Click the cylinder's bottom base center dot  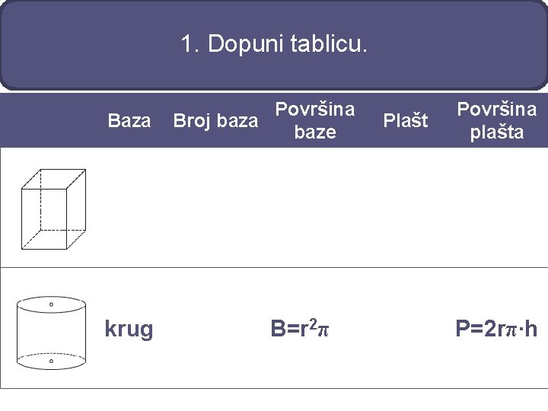pyautogui.click(x=51, y=362)
